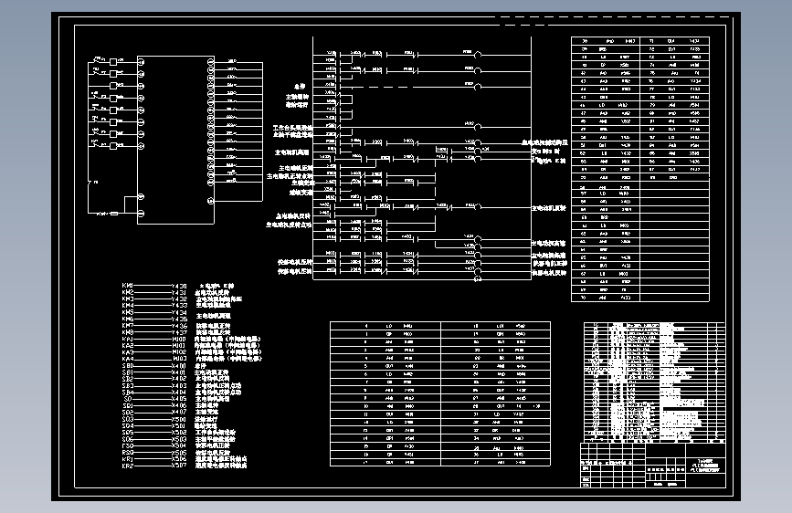The width and height of the screenshot is (792, 513).
Task: Click the SB0 pushbutton label
Action: coord(128,366)
